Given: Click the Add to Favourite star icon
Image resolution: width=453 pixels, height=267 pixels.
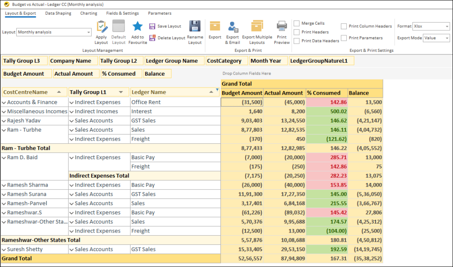Looking at the screenshot, I should (138, 27).
